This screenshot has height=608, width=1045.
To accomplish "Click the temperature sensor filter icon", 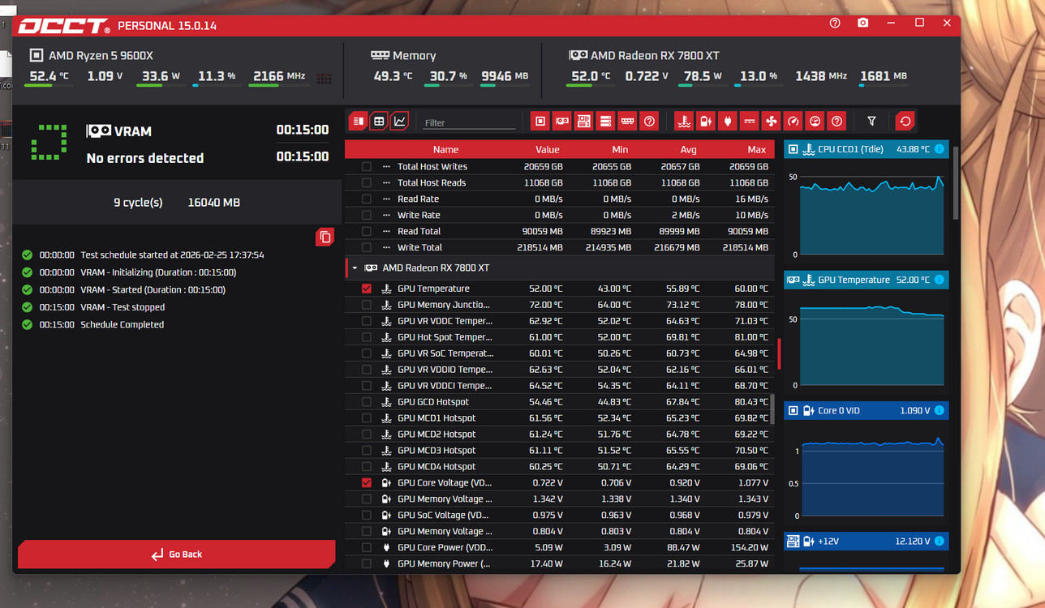I will 684,122.
